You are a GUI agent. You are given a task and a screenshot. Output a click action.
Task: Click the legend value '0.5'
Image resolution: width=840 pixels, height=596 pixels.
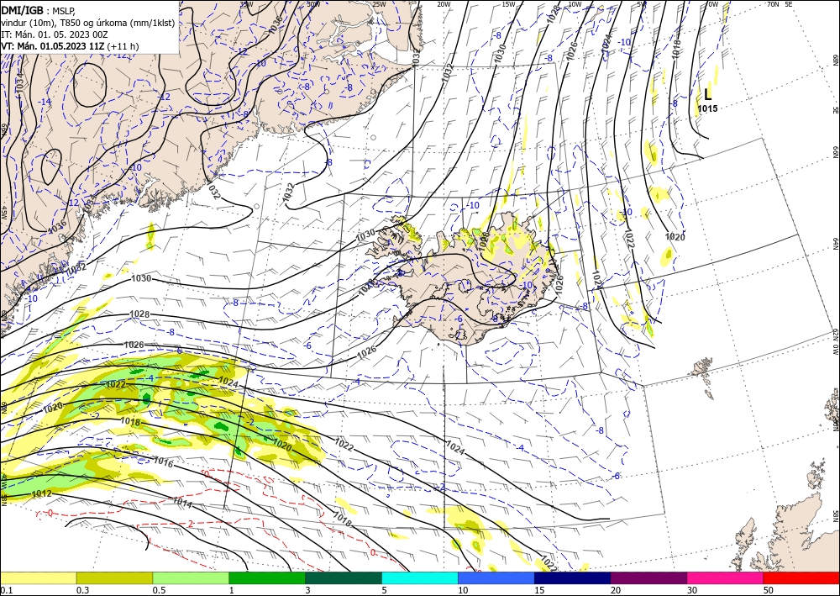click(159, 590)
